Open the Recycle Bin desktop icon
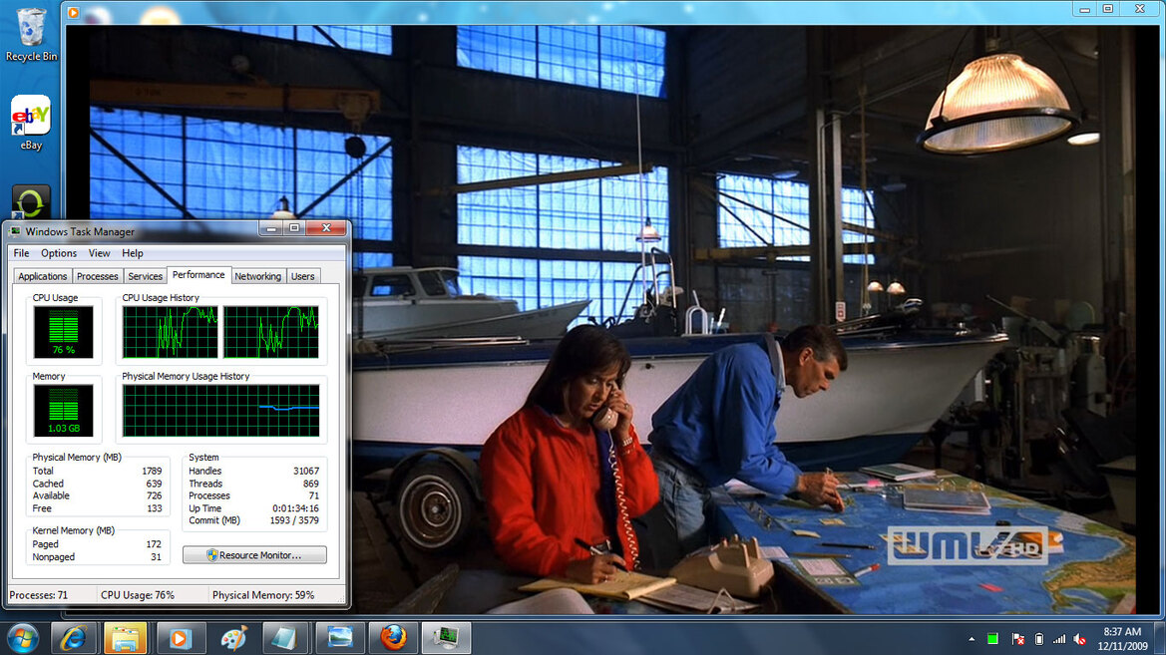This screenshot has width=1166, height=655. tap(31, 34)
